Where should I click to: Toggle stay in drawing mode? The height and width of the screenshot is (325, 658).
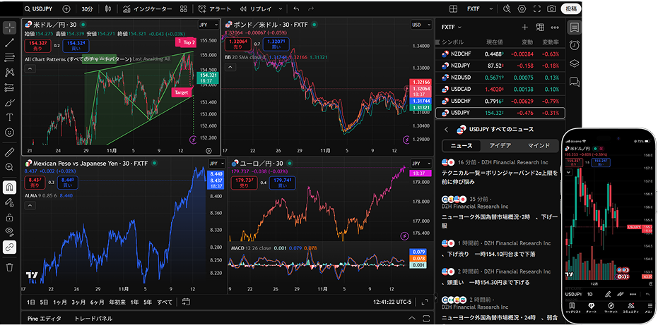click(10, 202)
